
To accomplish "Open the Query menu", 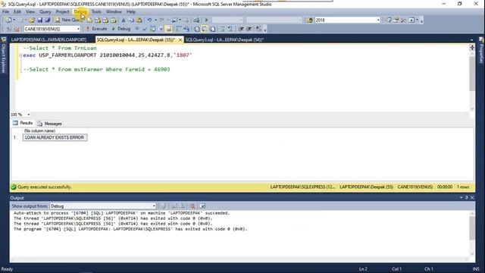I will (45, 12).
